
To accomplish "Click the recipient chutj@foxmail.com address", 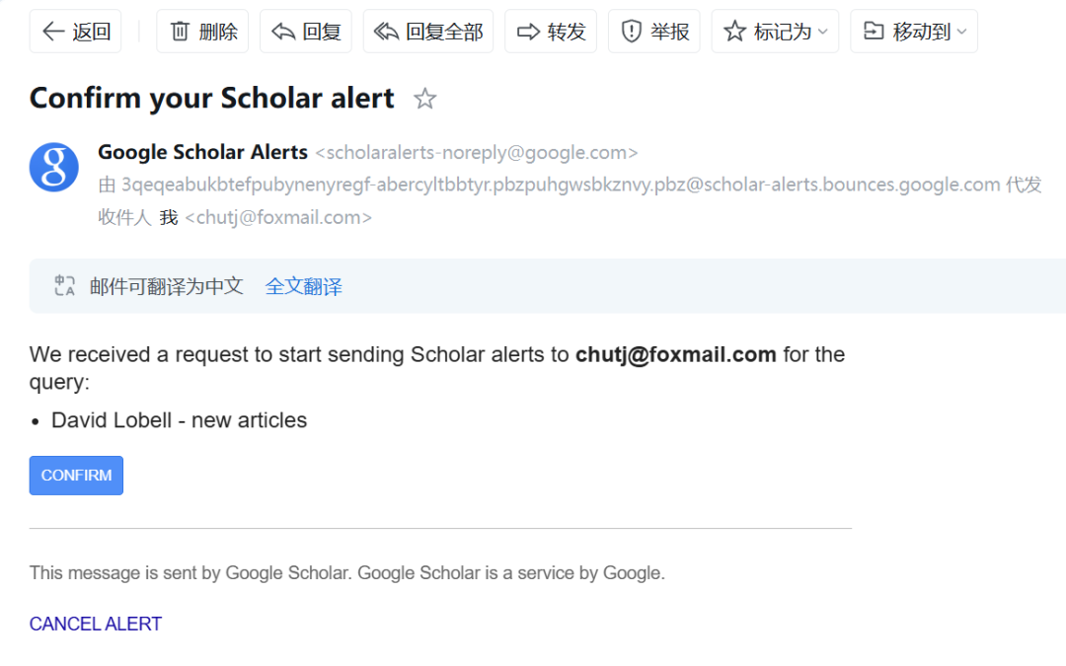I will tap(278, 217).
